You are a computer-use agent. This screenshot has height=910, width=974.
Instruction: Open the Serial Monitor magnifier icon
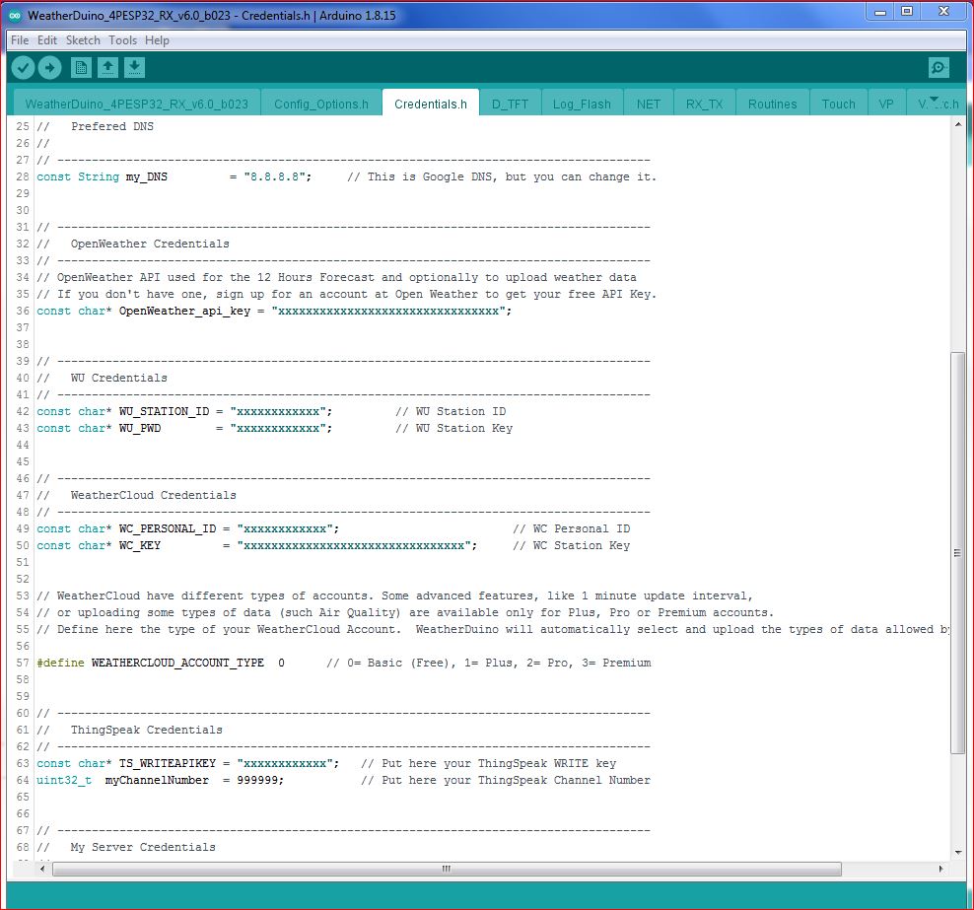(939, 68)
